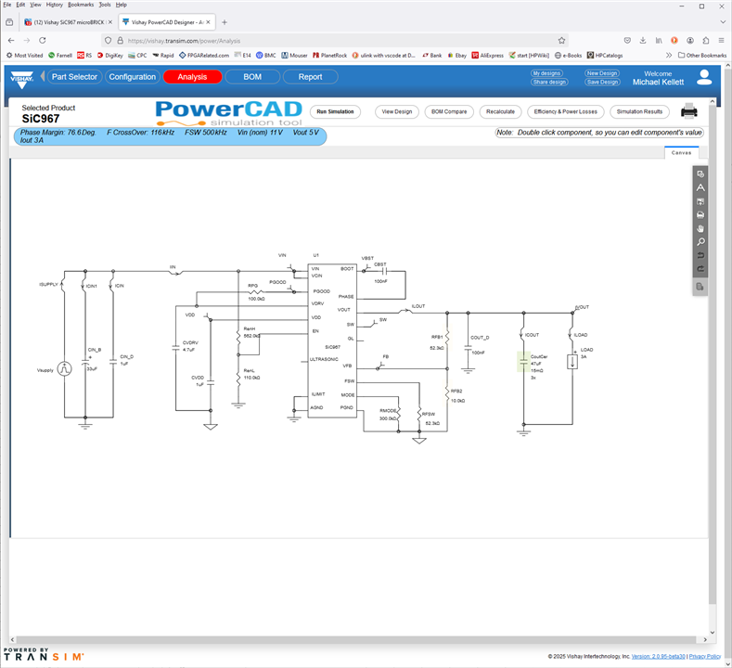
Task: Open the Privacy Policy link
Action: (705, 656)
